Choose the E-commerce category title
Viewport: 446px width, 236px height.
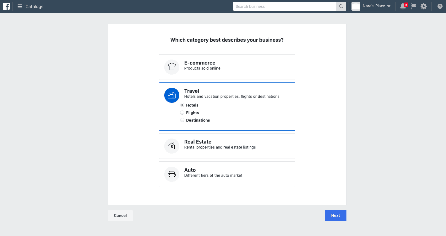point(199,63)
